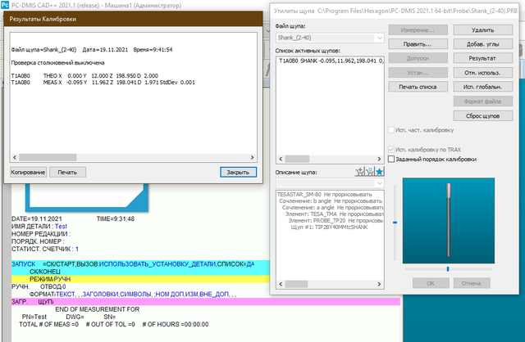Click 'НОМЕР РЕДАКЦИИ' line in edit window
This screenshot has width=525, height=342.
click(41, 234)
